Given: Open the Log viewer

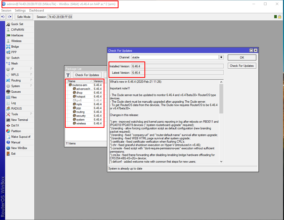Looking at the screenshot, I should pyautogui.click(x=20, y=103).
